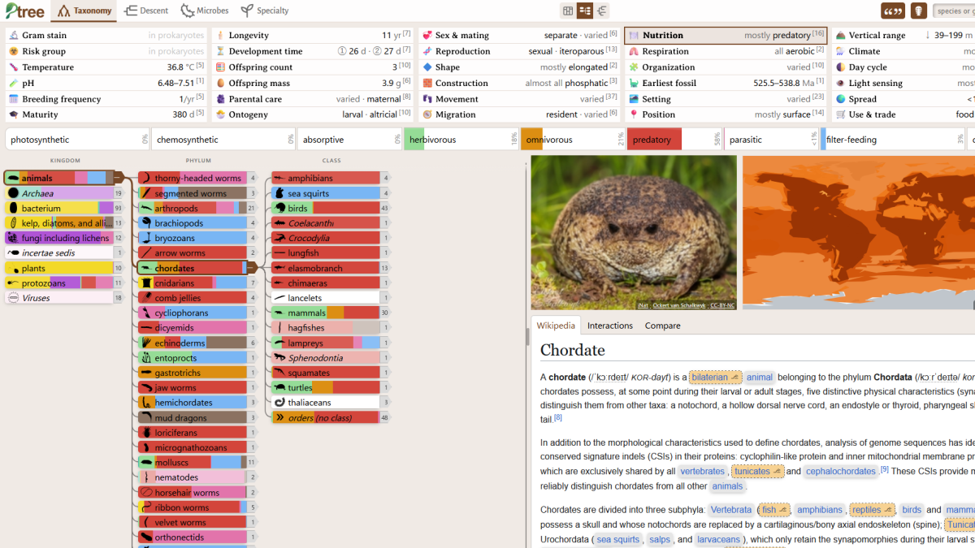Screen dimensions: 975x548
Task: Click the egg icon for Offspring mass
Action: pos(220,83)
